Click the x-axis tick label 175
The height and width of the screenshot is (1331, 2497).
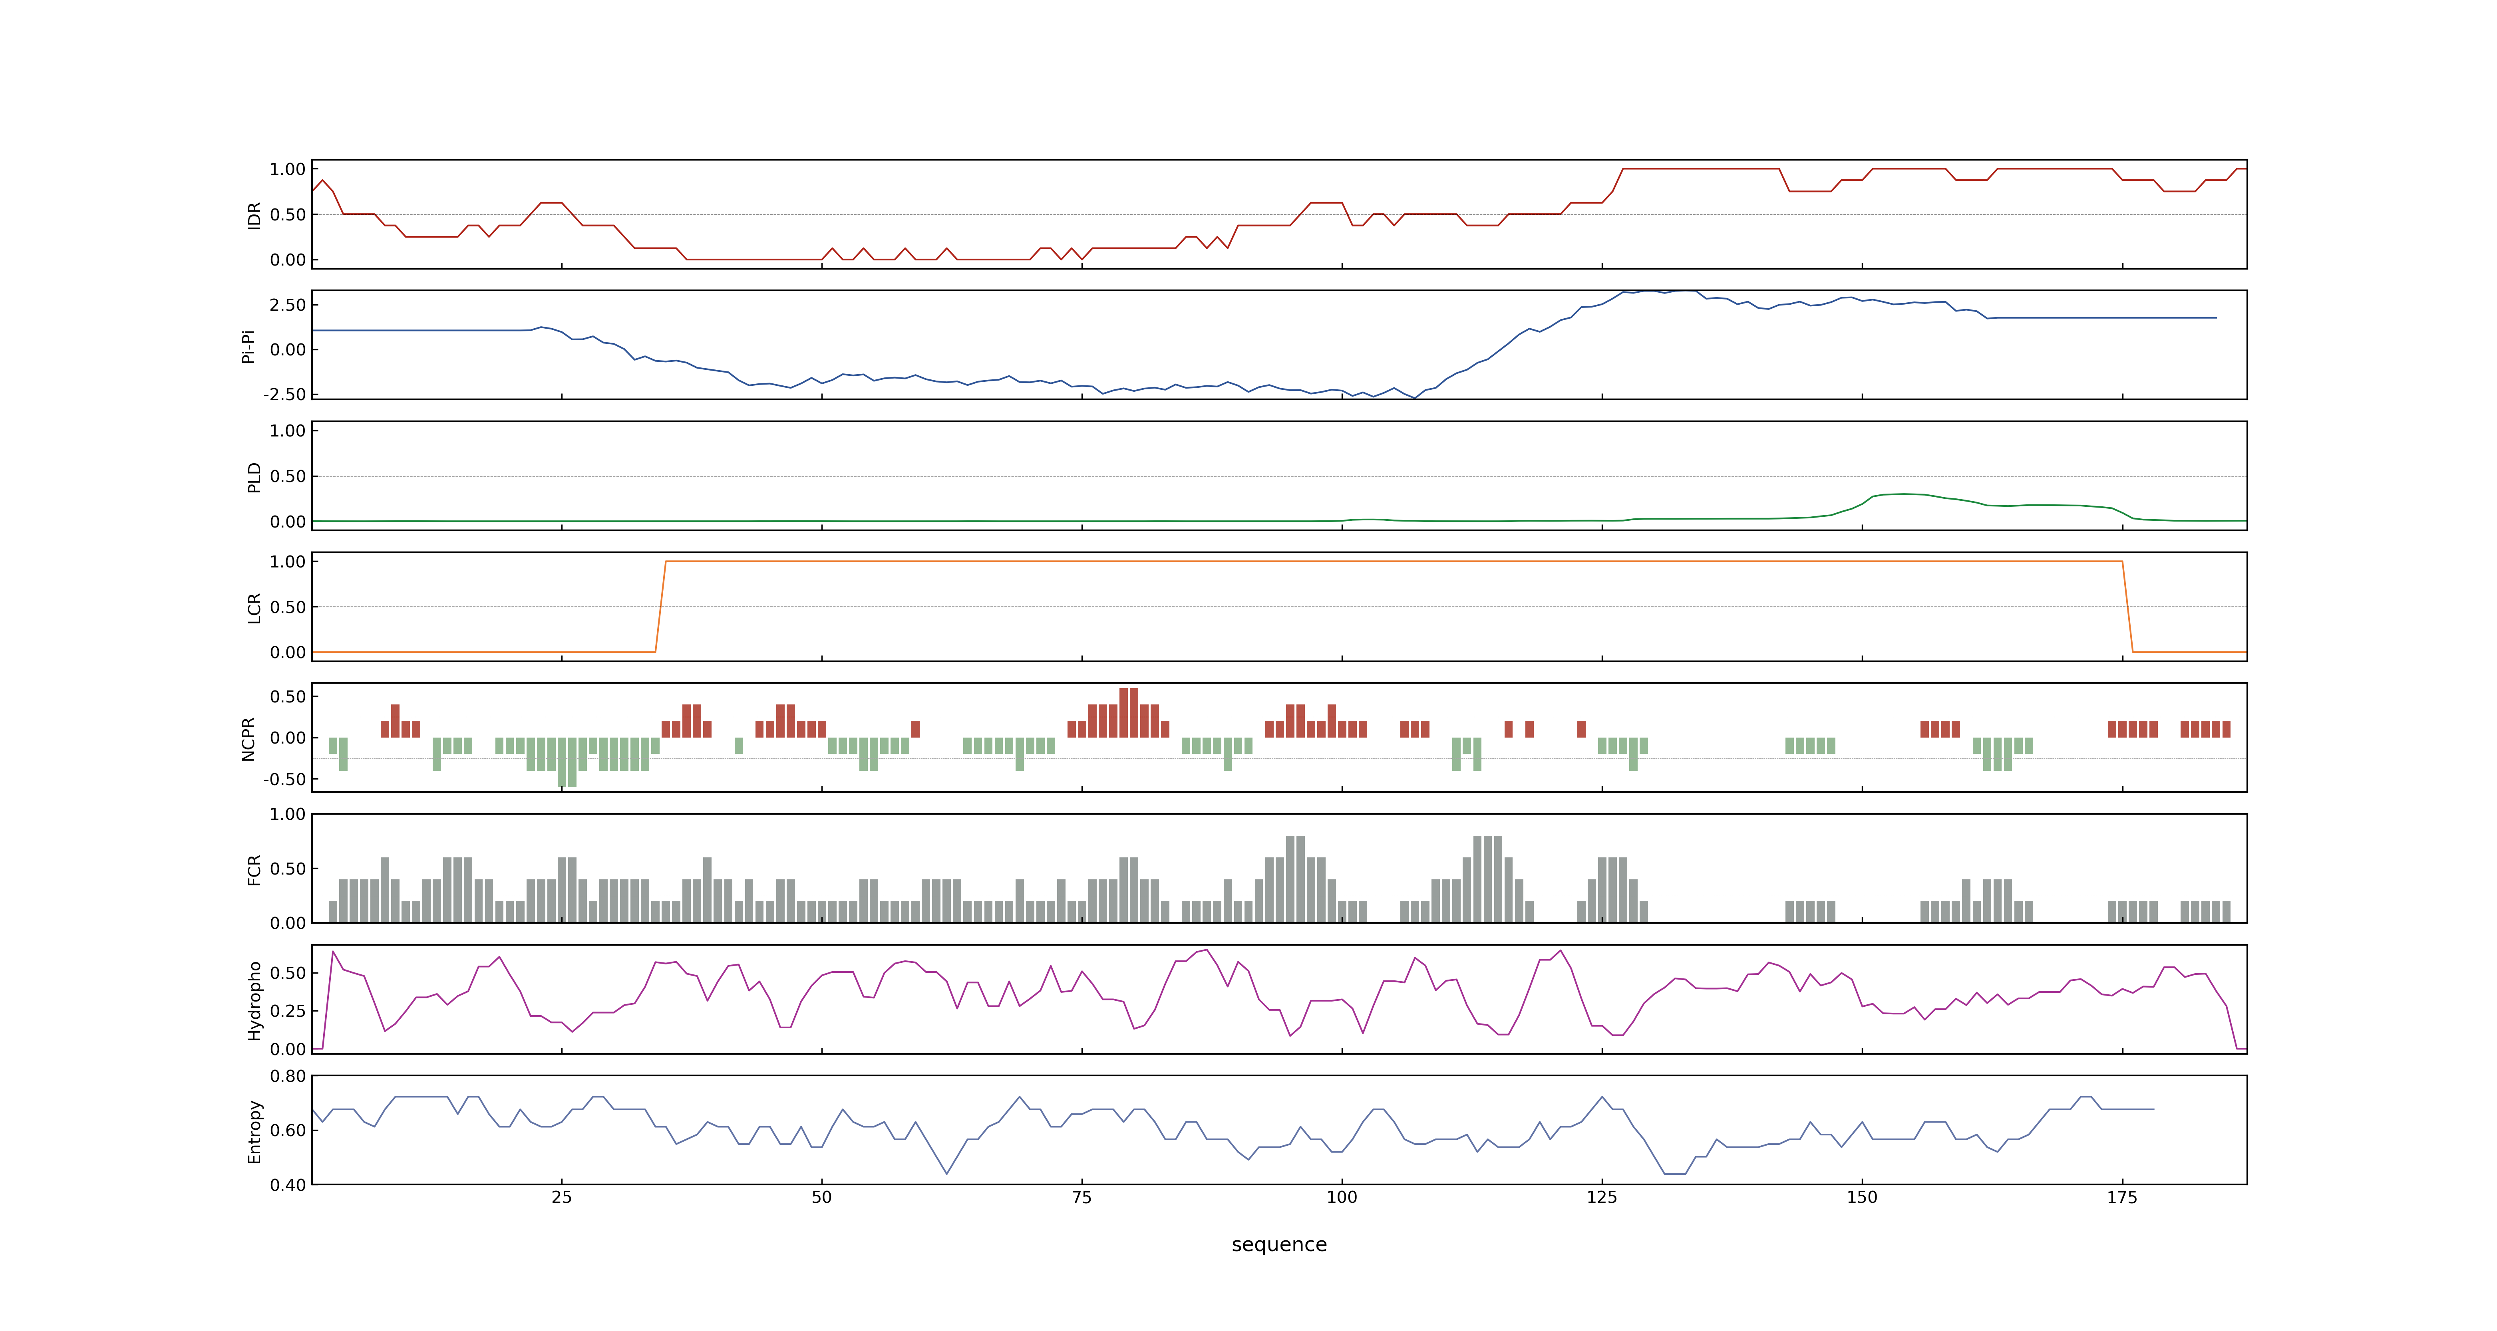[2122, 1197]
